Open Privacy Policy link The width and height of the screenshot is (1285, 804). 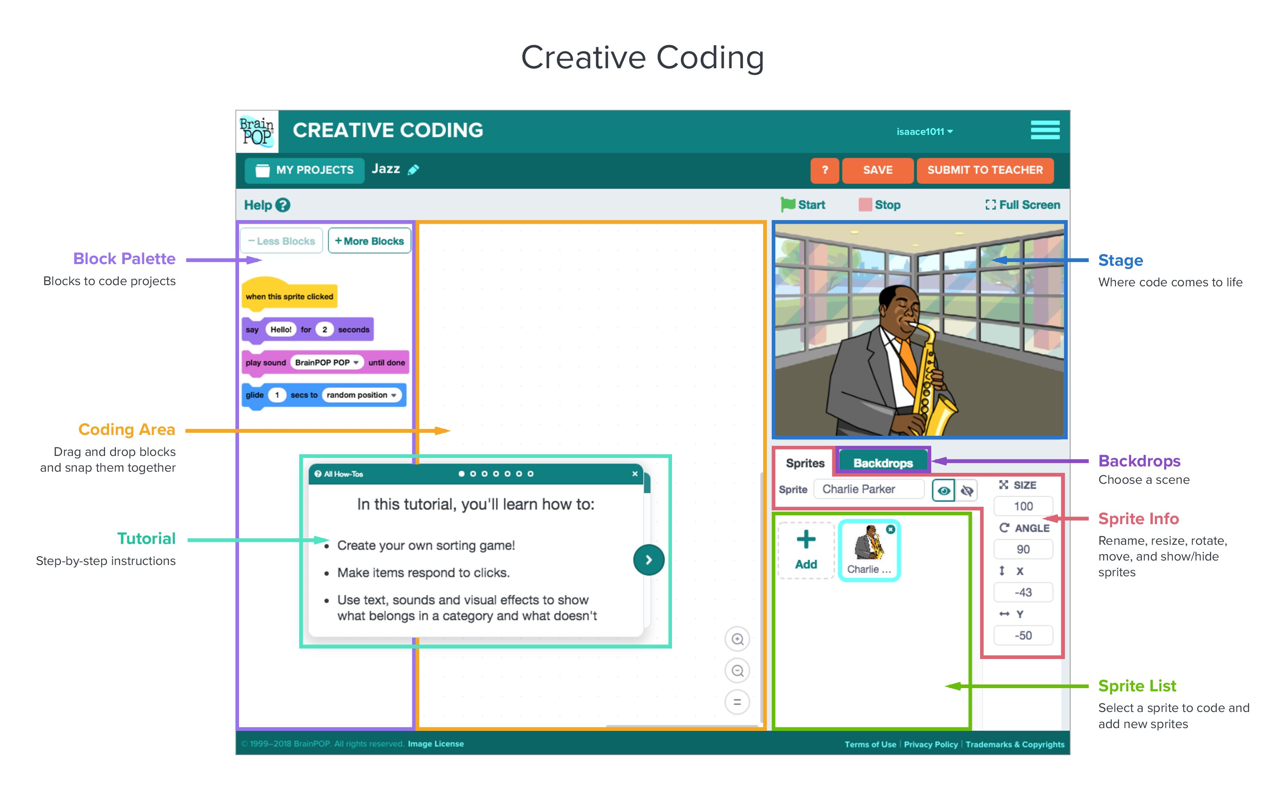930,744
